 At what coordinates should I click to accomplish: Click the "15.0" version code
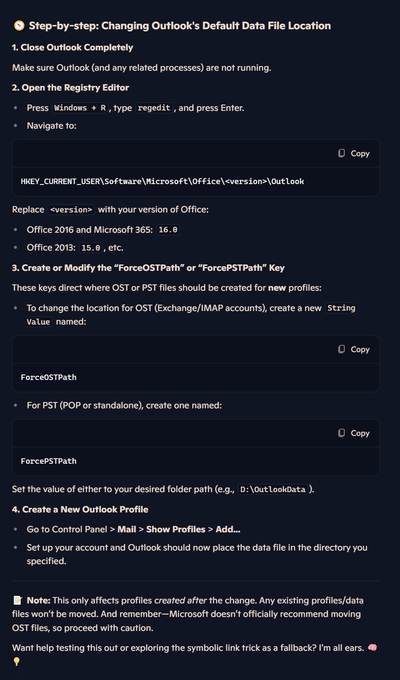tap(91, 248)
